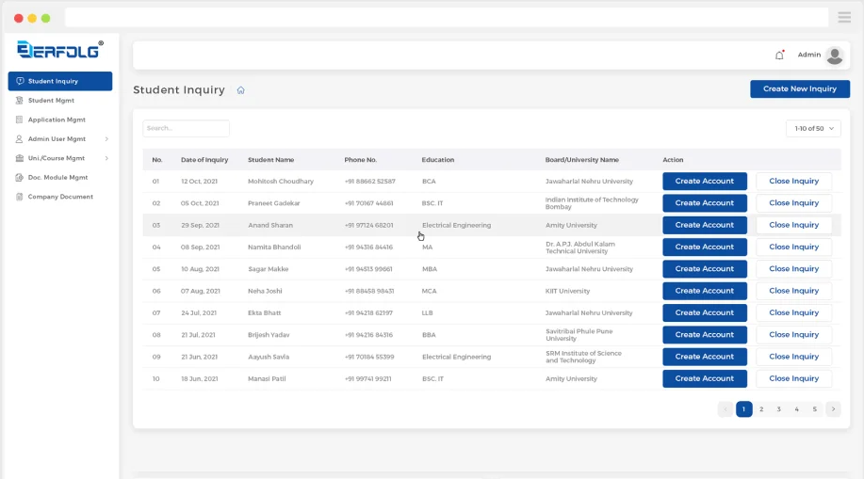Open the Admin profile avatar
The image size is (864, 479).
click(x=834, y=55)
